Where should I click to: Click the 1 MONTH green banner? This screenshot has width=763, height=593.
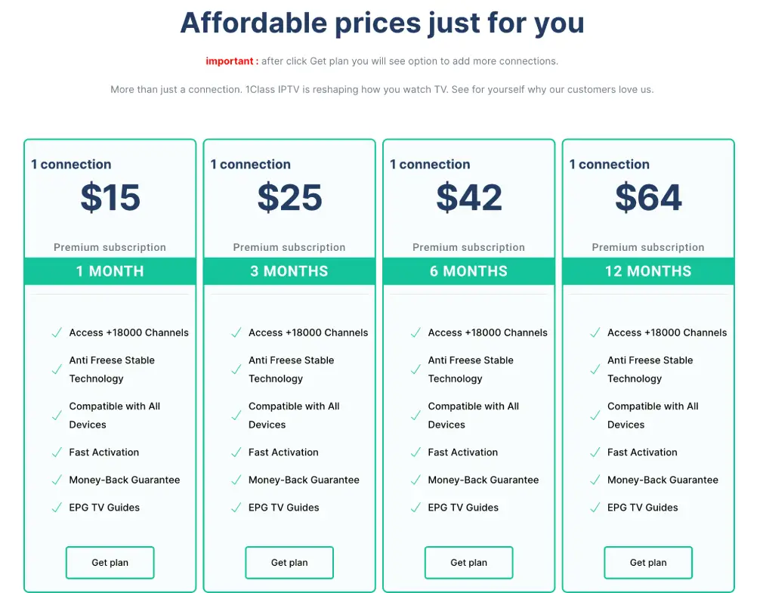(x=110, y=271)
